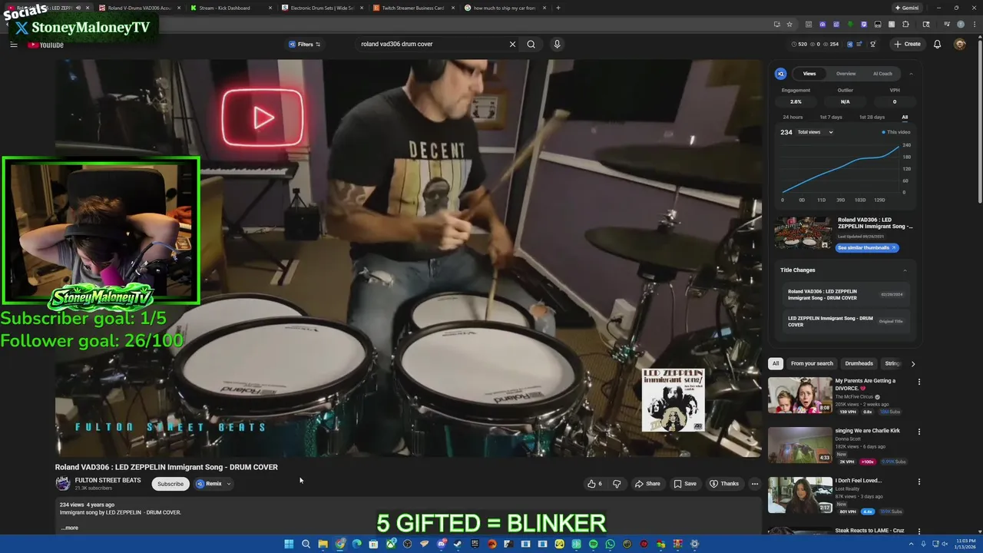Switch to the Twitch Streamer Business Card tab
This screenshot has width=983, height=553.
tap(412, 8)
